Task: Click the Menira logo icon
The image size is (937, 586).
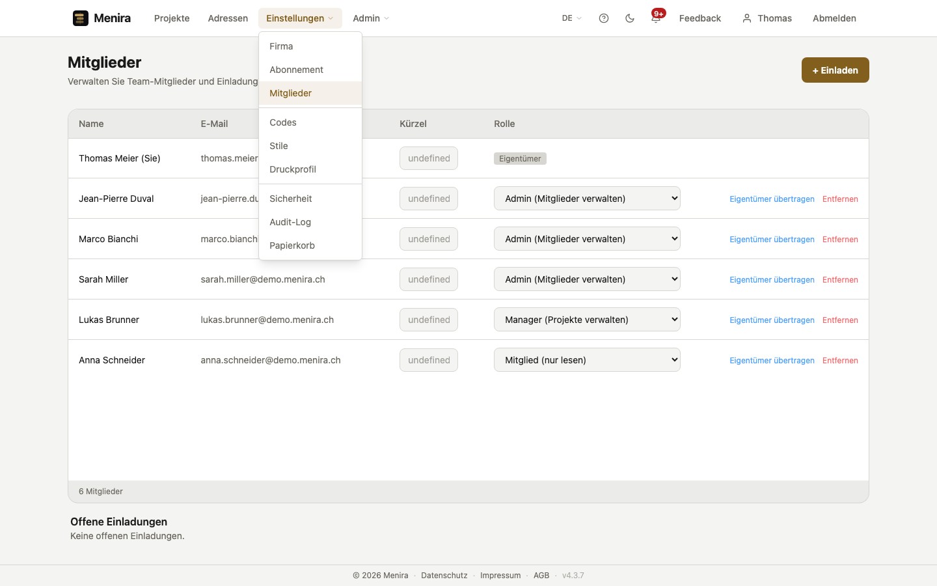Action: [x=80, y=18]
